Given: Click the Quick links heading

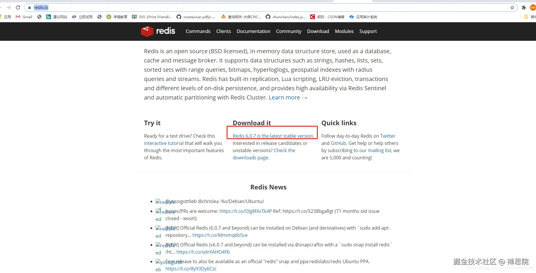Looking at the screenshot, I should [339, 123].
